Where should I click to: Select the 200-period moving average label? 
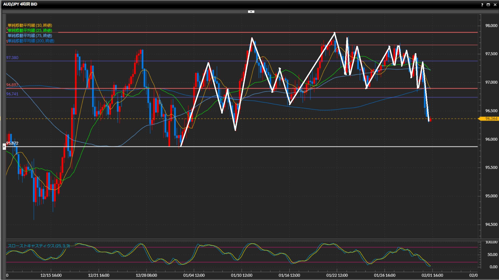(31, 41)
